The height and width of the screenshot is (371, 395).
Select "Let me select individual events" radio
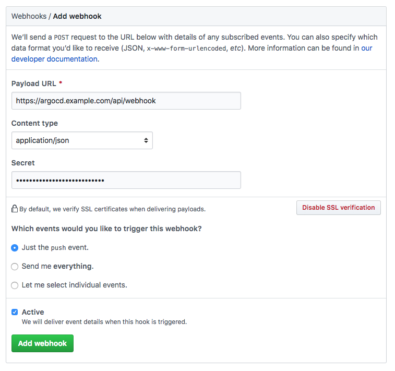15,285
